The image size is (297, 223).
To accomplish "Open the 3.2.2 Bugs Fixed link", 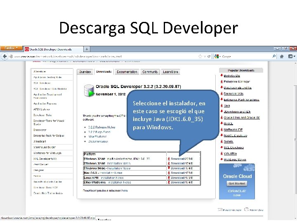I will (x=99, y=132).
